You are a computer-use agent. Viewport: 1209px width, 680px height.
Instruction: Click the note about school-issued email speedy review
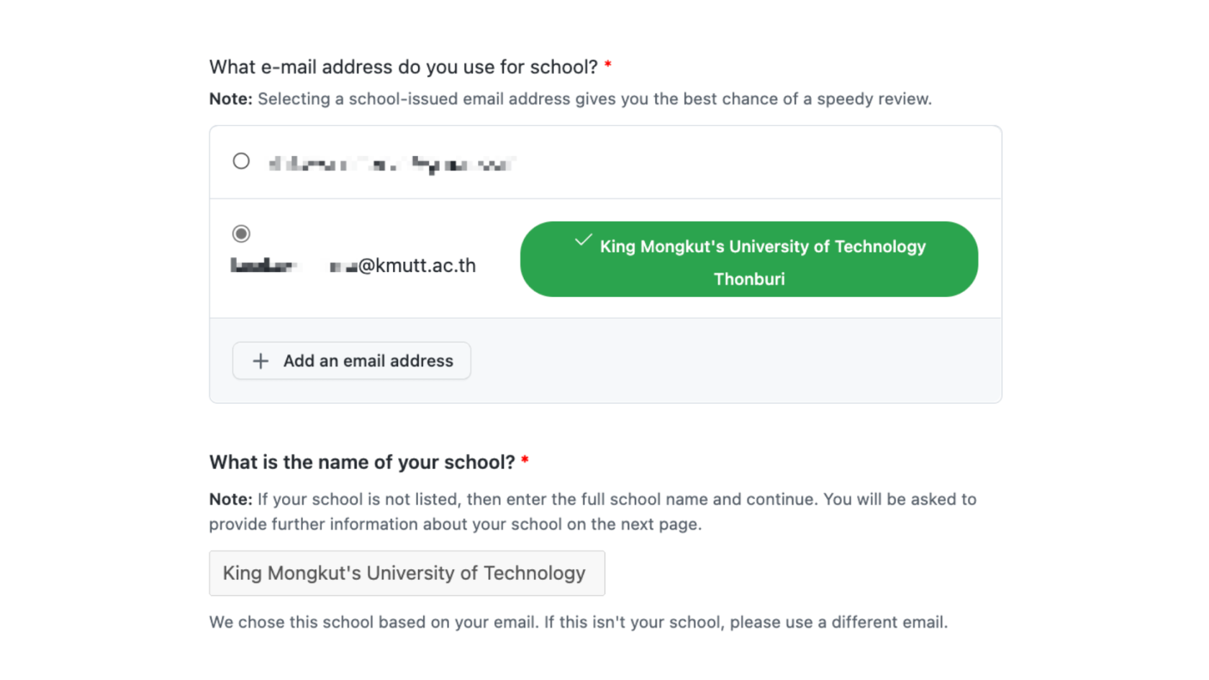(x=571, y=99)
